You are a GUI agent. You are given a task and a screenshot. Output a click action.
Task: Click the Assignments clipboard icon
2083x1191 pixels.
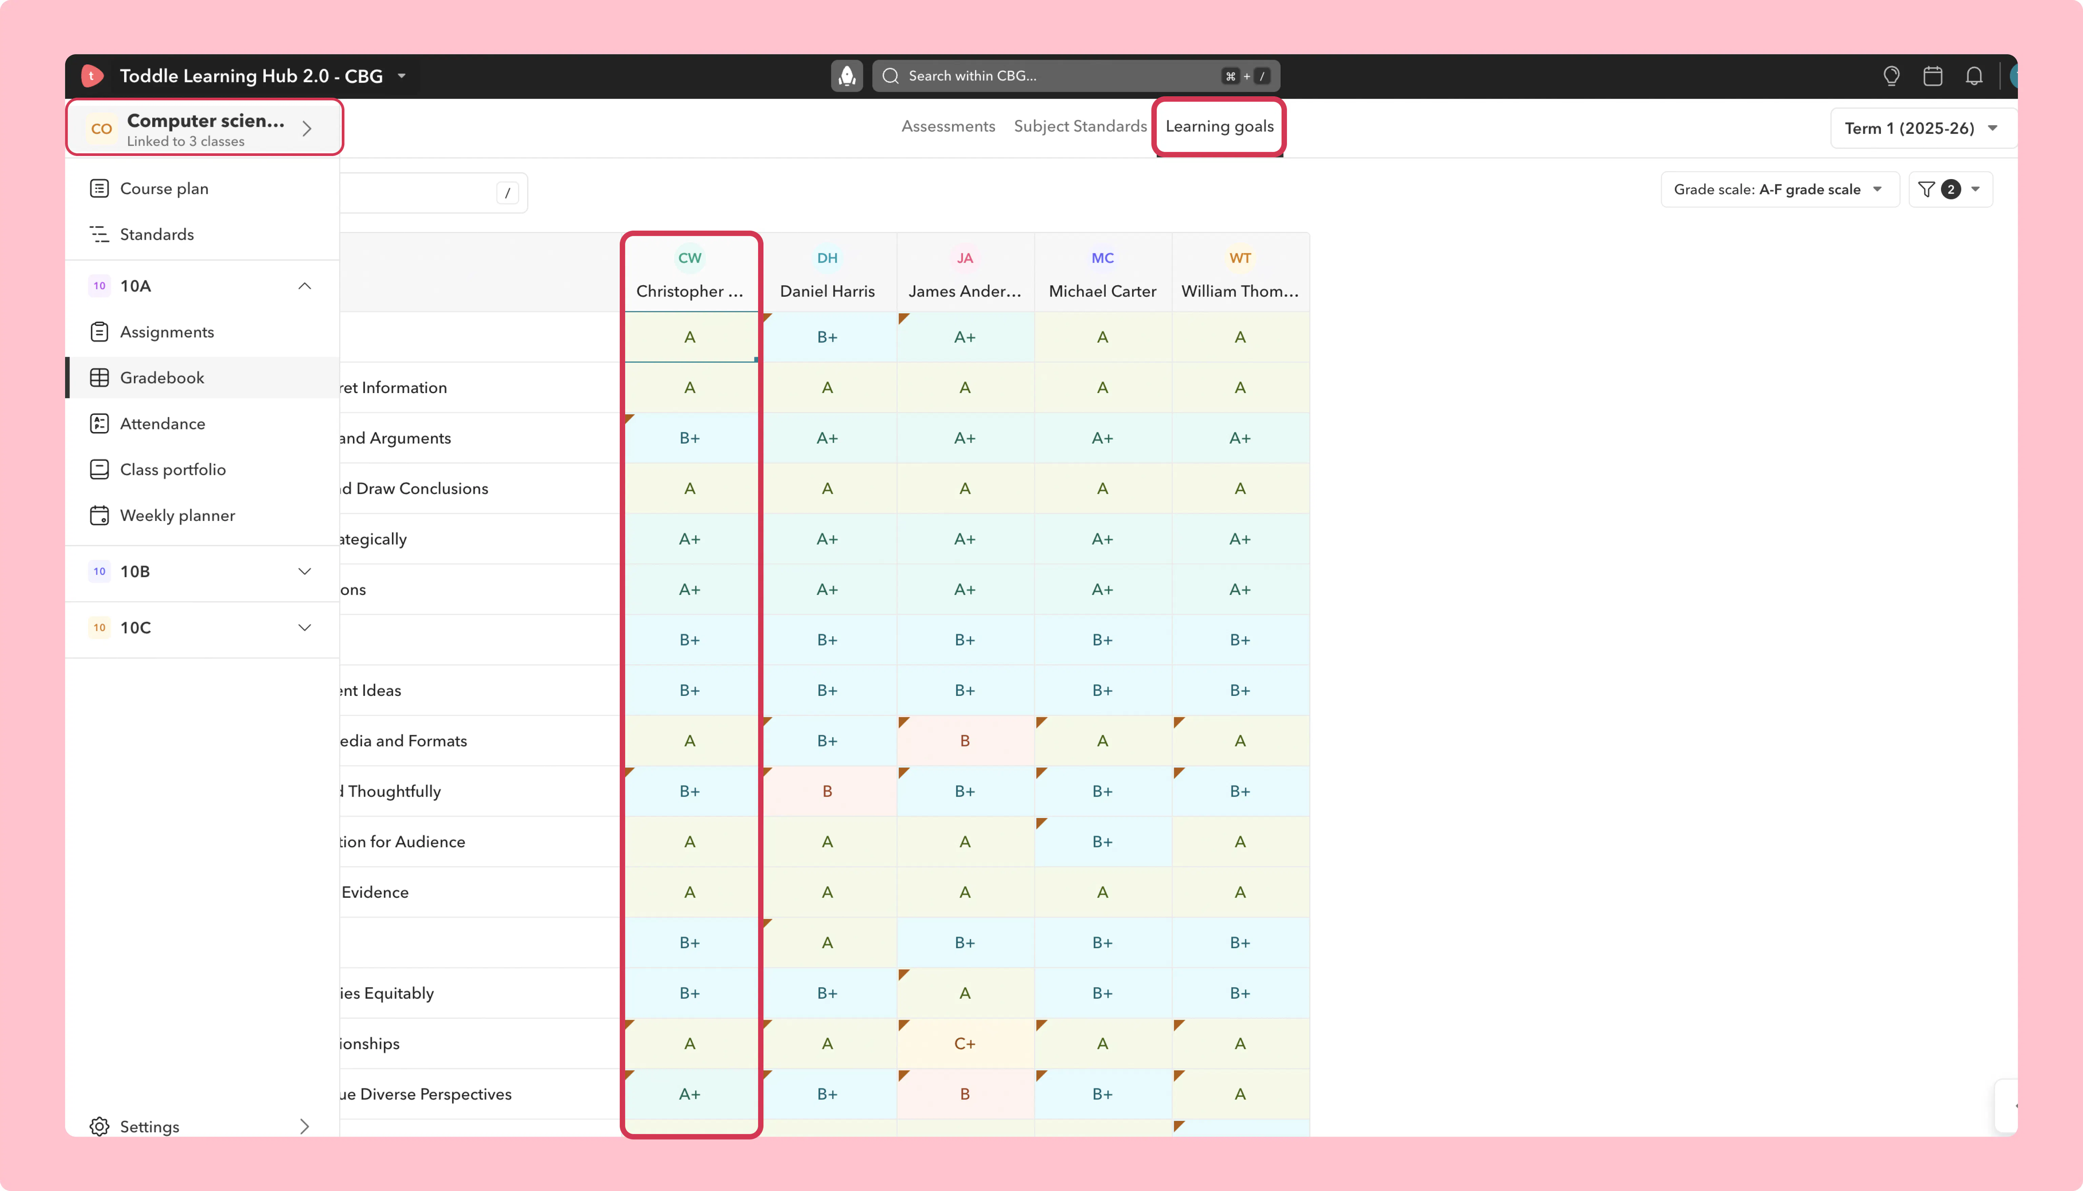tap(100, 332)
